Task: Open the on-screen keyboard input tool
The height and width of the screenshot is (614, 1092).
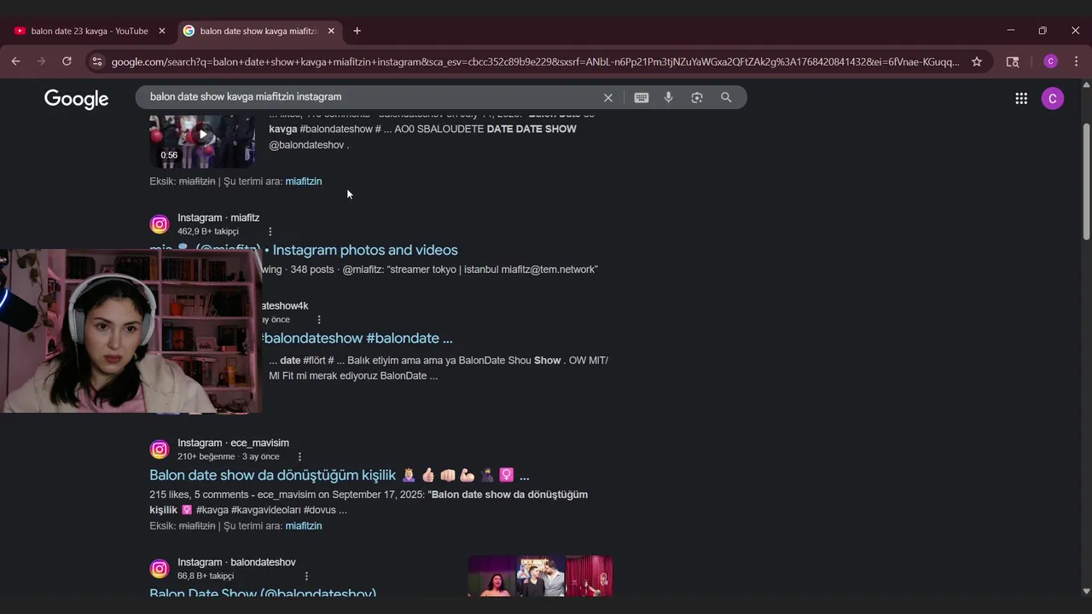Action: (642, 97)
